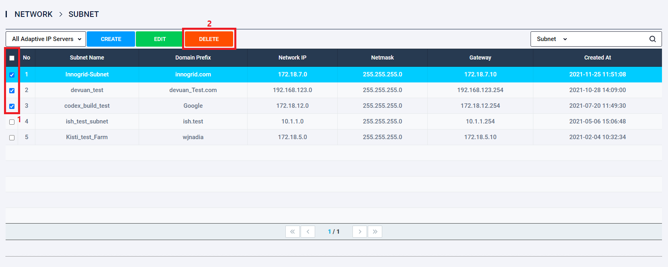The height and width of the screenshot is (267, 668).
Task: Click the Network IP column header
Action: (x=292, y=58)
